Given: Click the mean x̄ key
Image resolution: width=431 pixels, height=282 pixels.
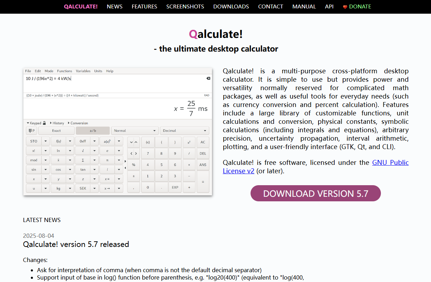Looking at the screenshot, I should [x=58, y=160].
